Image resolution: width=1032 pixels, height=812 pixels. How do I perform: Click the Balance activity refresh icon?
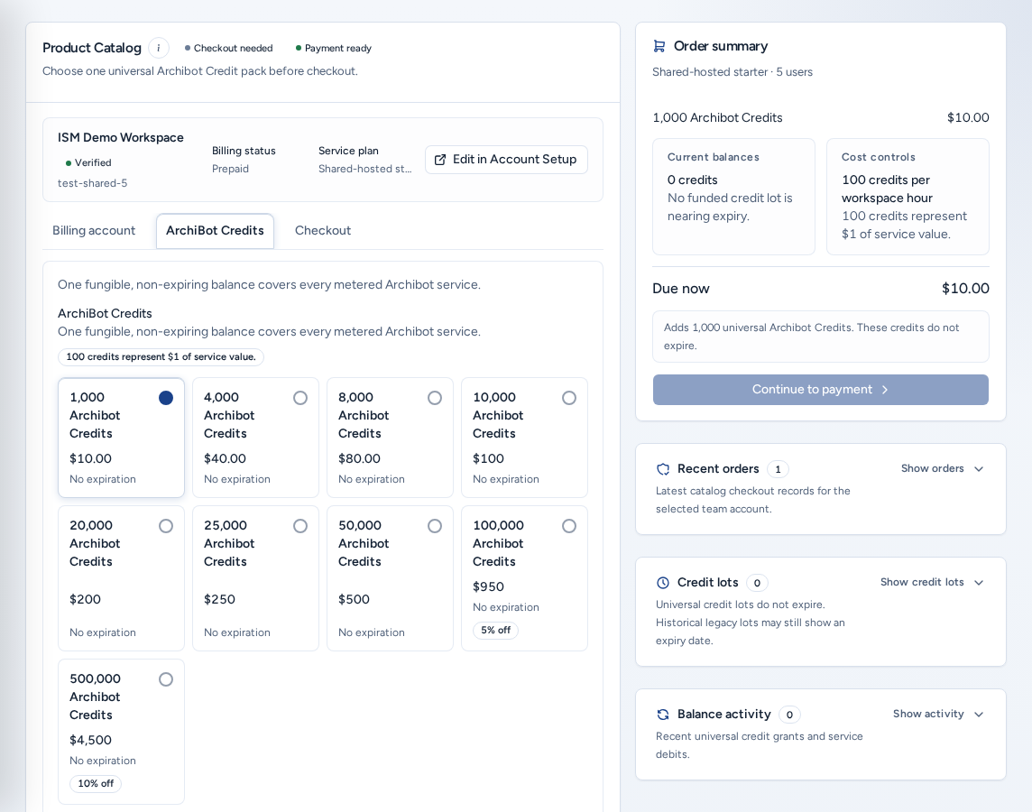(x=663, y=715)
